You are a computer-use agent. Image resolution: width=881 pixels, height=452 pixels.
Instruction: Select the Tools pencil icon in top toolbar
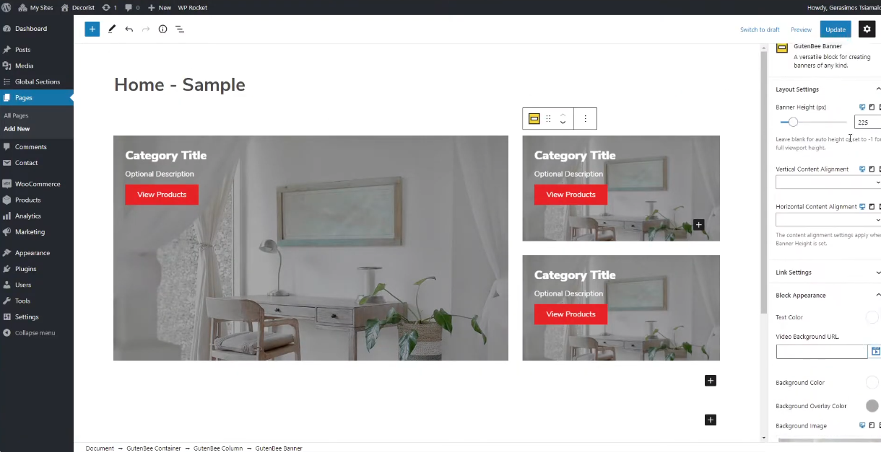[x=112, y=29]
